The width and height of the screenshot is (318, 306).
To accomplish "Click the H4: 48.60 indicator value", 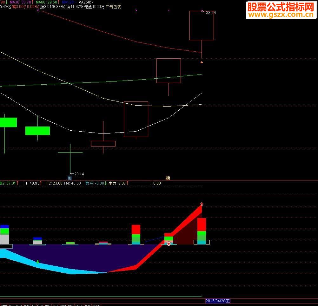I will [x=72, y=183].
